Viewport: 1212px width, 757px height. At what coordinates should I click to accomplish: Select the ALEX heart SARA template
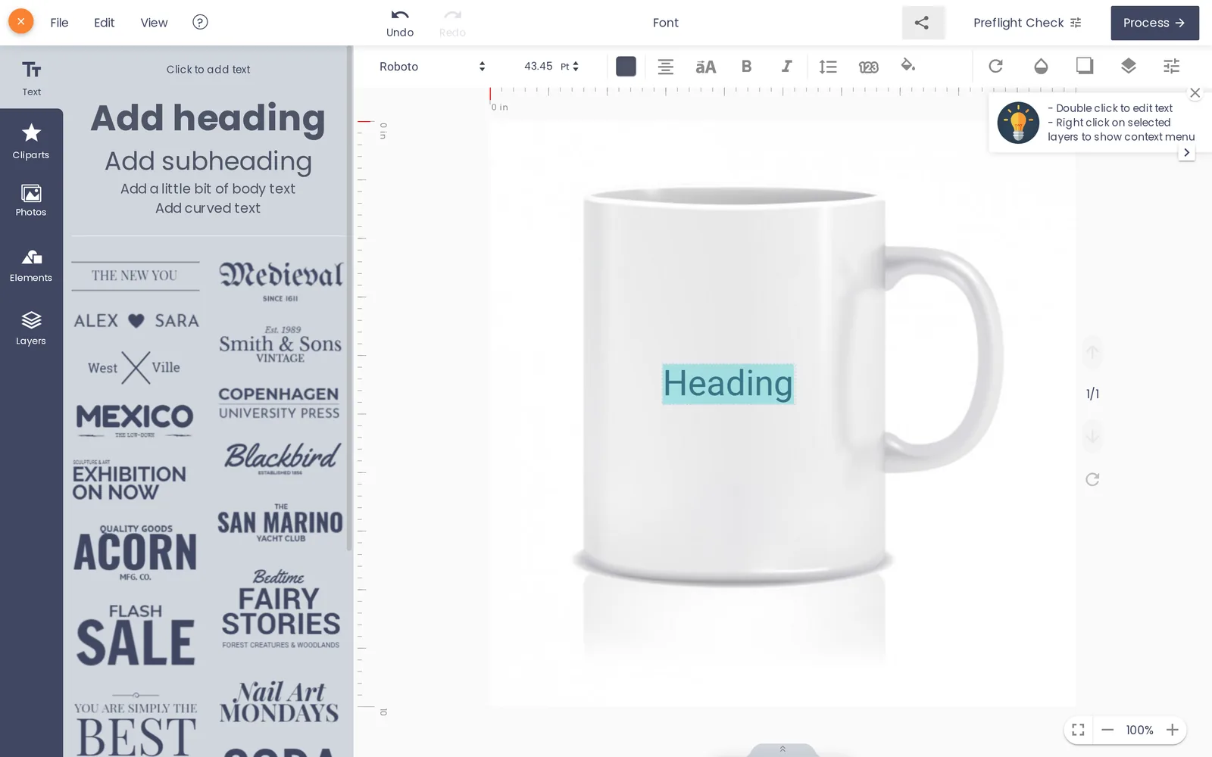tap(136, 321)
